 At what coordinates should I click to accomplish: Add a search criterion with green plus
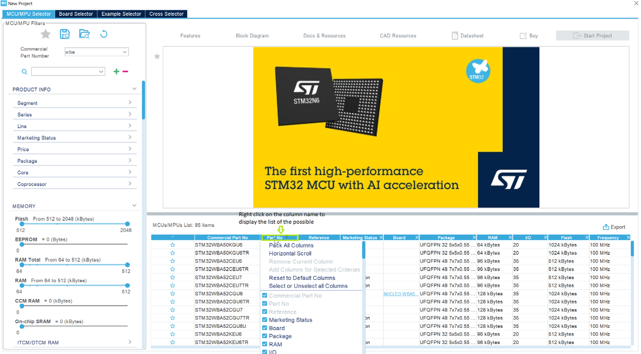click(116, 71)
